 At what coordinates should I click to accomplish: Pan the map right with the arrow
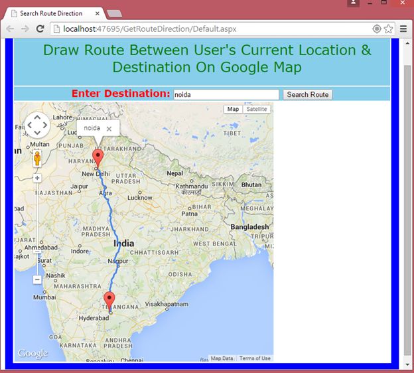[x=45, y=125]
